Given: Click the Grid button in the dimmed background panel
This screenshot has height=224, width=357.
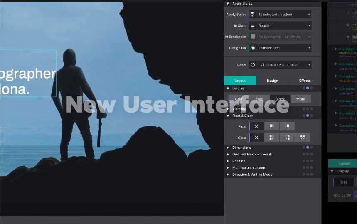Looking at the screenshot, I should pyautogui.click(x=343, y=182).
